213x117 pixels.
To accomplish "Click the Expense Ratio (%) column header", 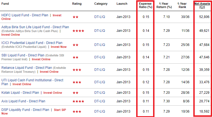I will [x=146, y=6].
